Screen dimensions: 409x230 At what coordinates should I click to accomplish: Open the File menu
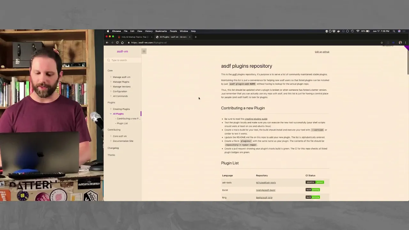(x=126, y=31)
